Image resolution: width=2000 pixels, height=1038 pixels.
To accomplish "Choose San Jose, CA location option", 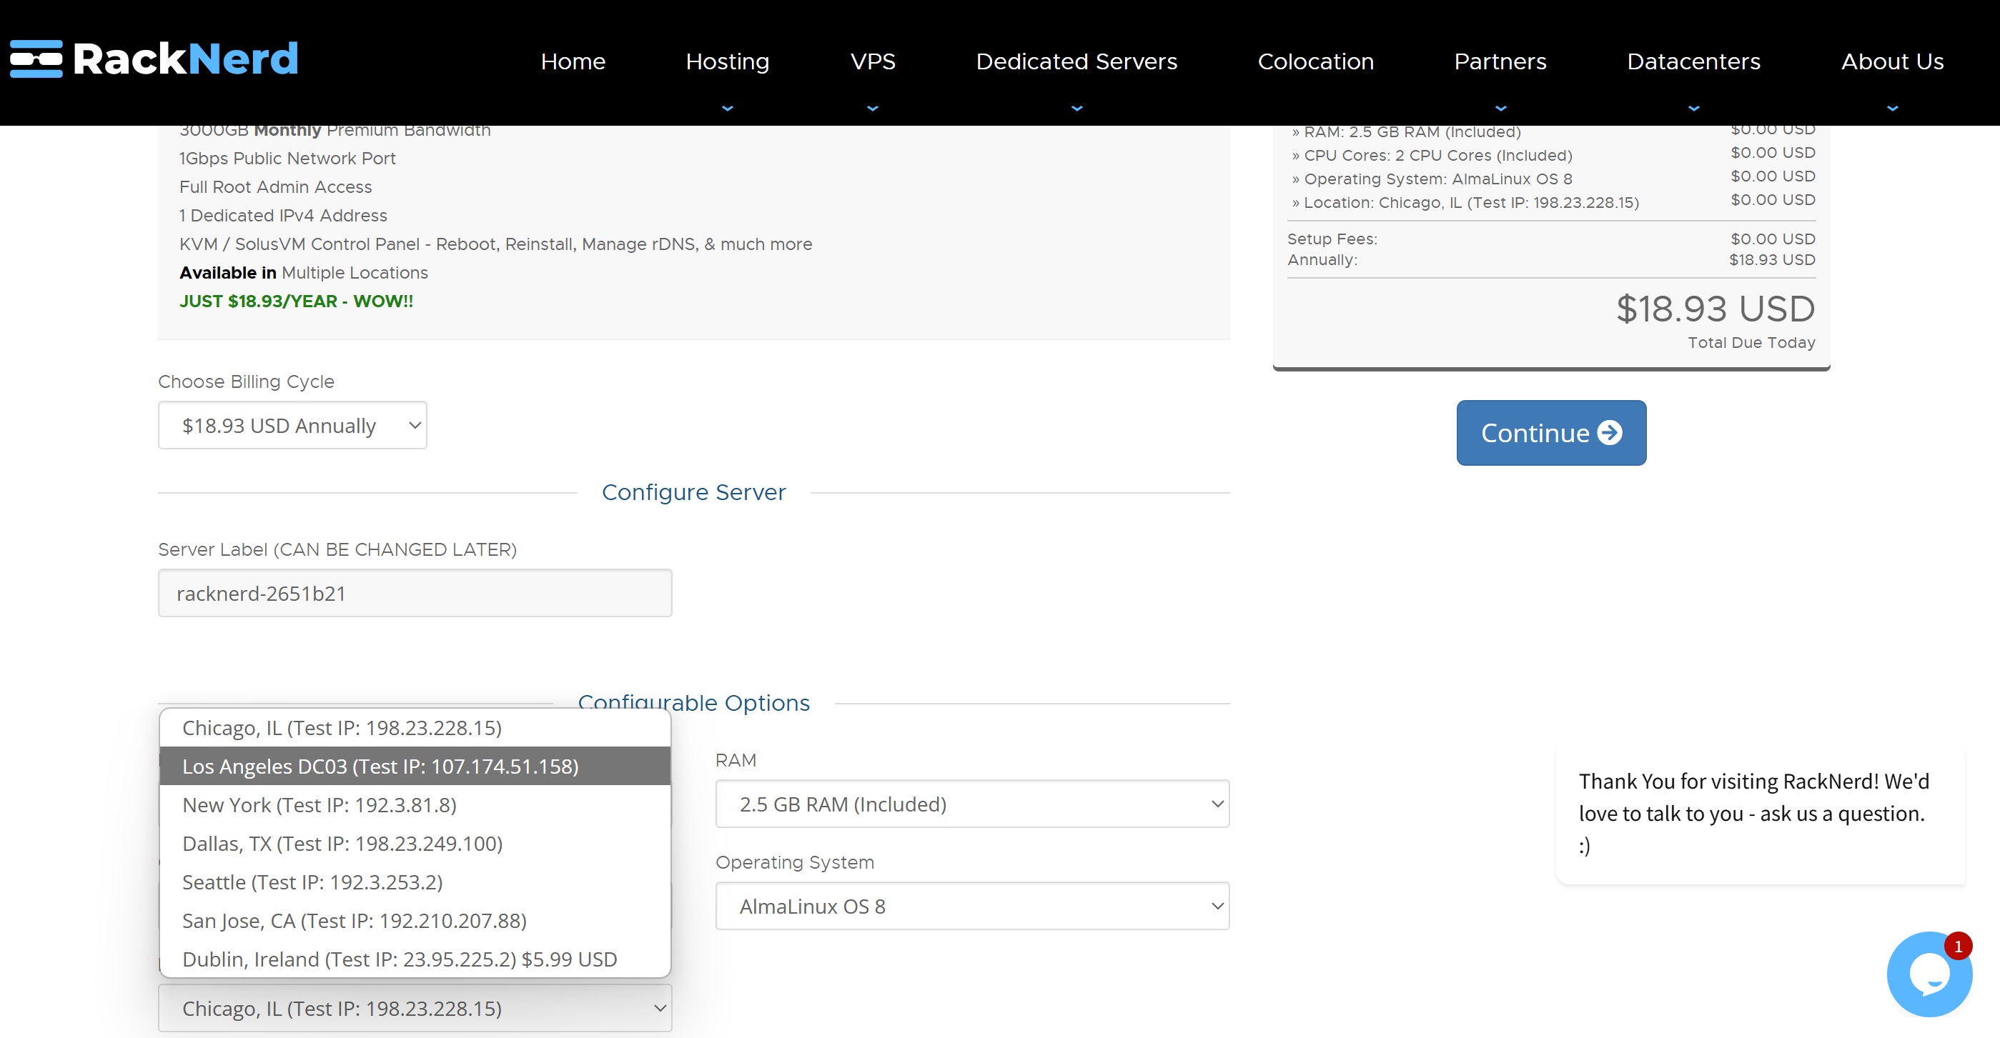I will tap(415, 920).
